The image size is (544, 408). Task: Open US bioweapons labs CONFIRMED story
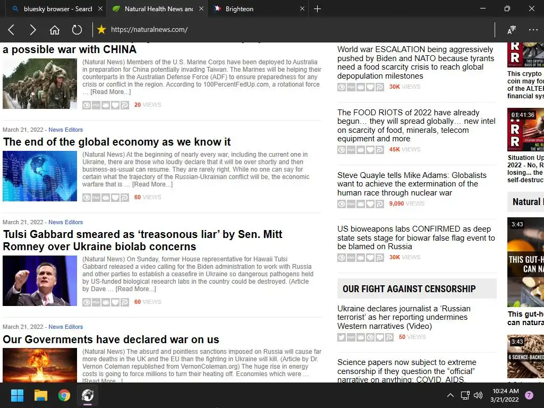(x=416, y=238)
